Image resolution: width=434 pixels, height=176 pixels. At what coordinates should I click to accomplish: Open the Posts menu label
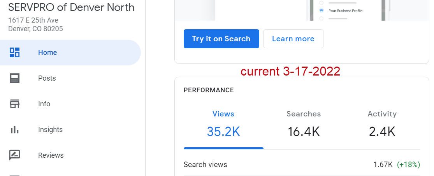point(47,78)
